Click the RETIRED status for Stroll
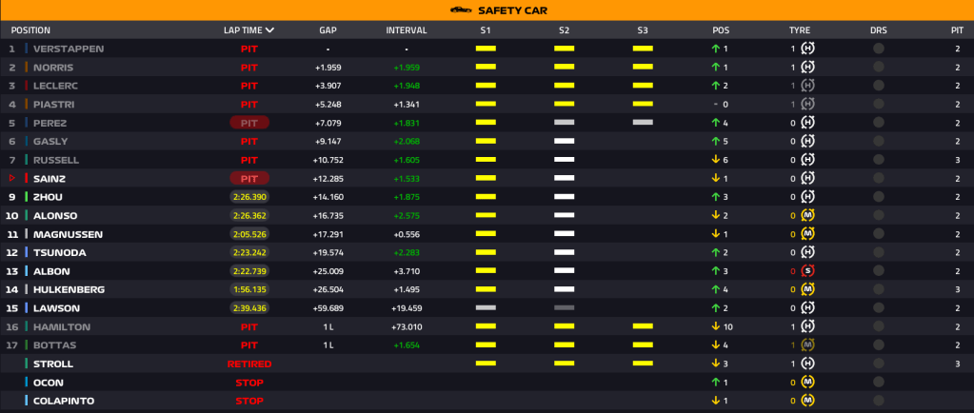This screenshot has height=413, width=974. pos(249,364)
